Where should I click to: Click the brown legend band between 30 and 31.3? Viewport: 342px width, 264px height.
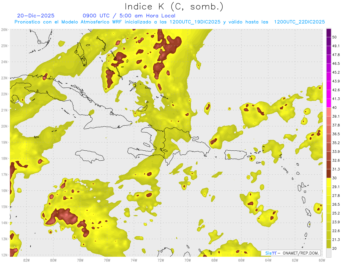pos(329,173)
